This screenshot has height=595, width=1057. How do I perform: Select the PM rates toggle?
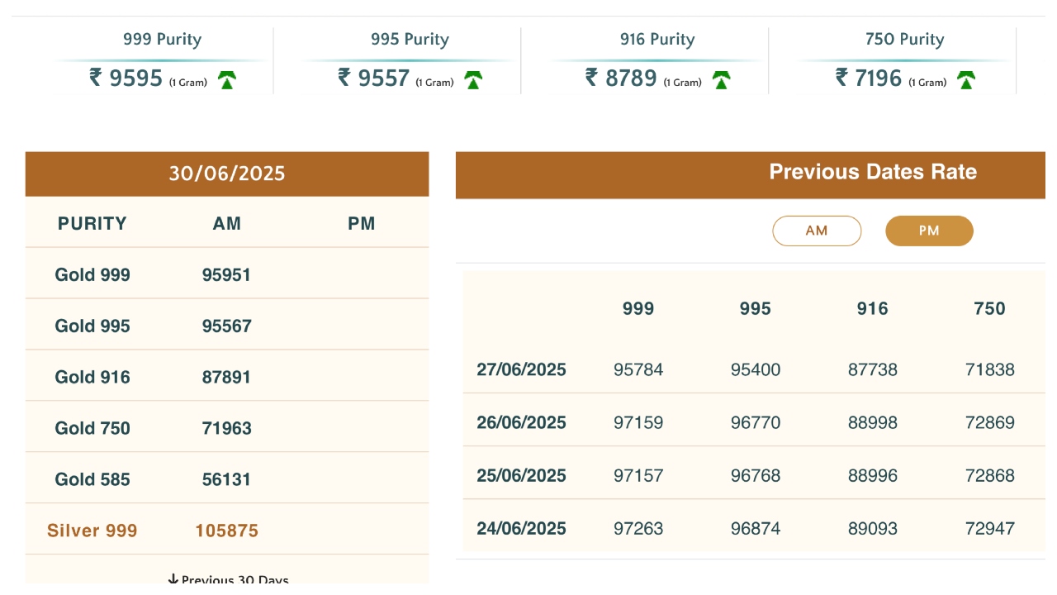(929, 231)
